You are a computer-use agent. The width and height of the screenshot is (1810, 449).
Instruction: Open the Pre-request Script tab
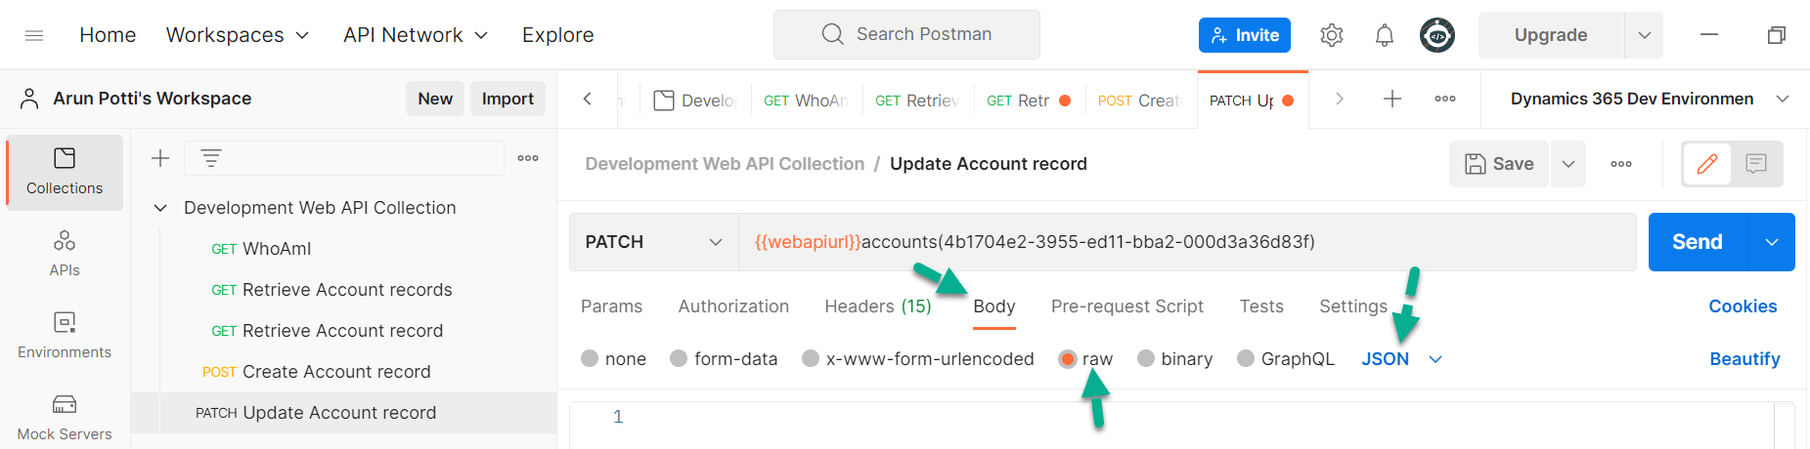(1126, 306)
